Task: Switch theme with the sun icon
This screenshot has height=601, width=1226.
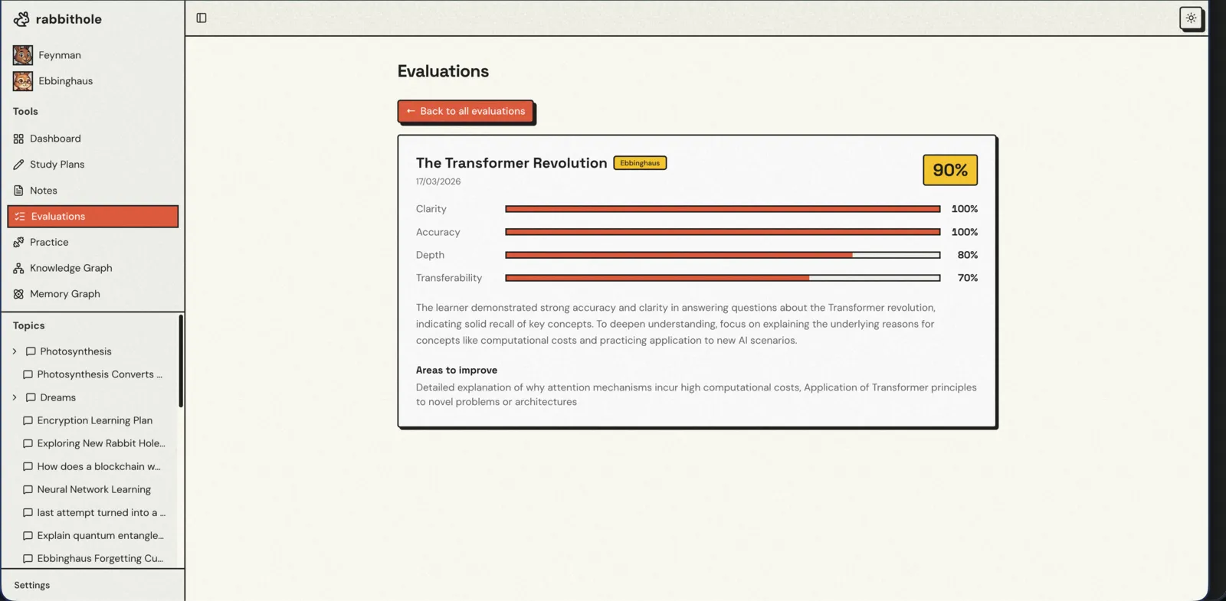Action: [1191, 18]
